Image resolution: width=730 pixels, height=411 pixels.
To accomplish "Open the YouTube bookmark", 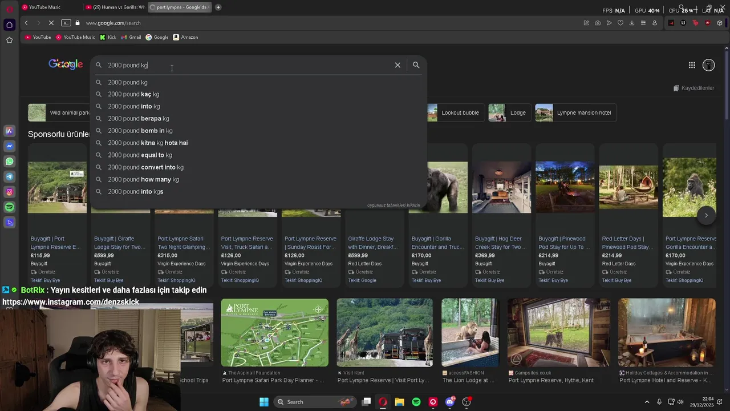I will [38, 37].
